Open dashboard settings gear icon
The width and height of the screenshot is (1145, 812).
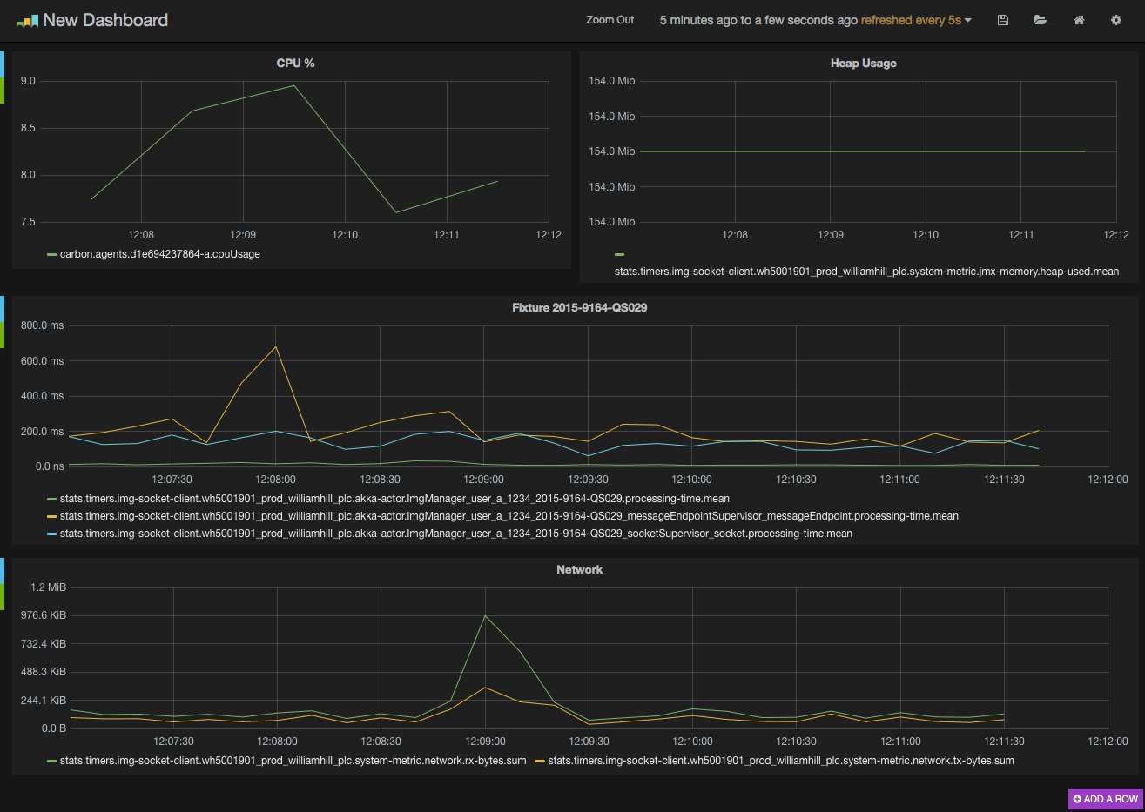click(x=1116, y=20)
